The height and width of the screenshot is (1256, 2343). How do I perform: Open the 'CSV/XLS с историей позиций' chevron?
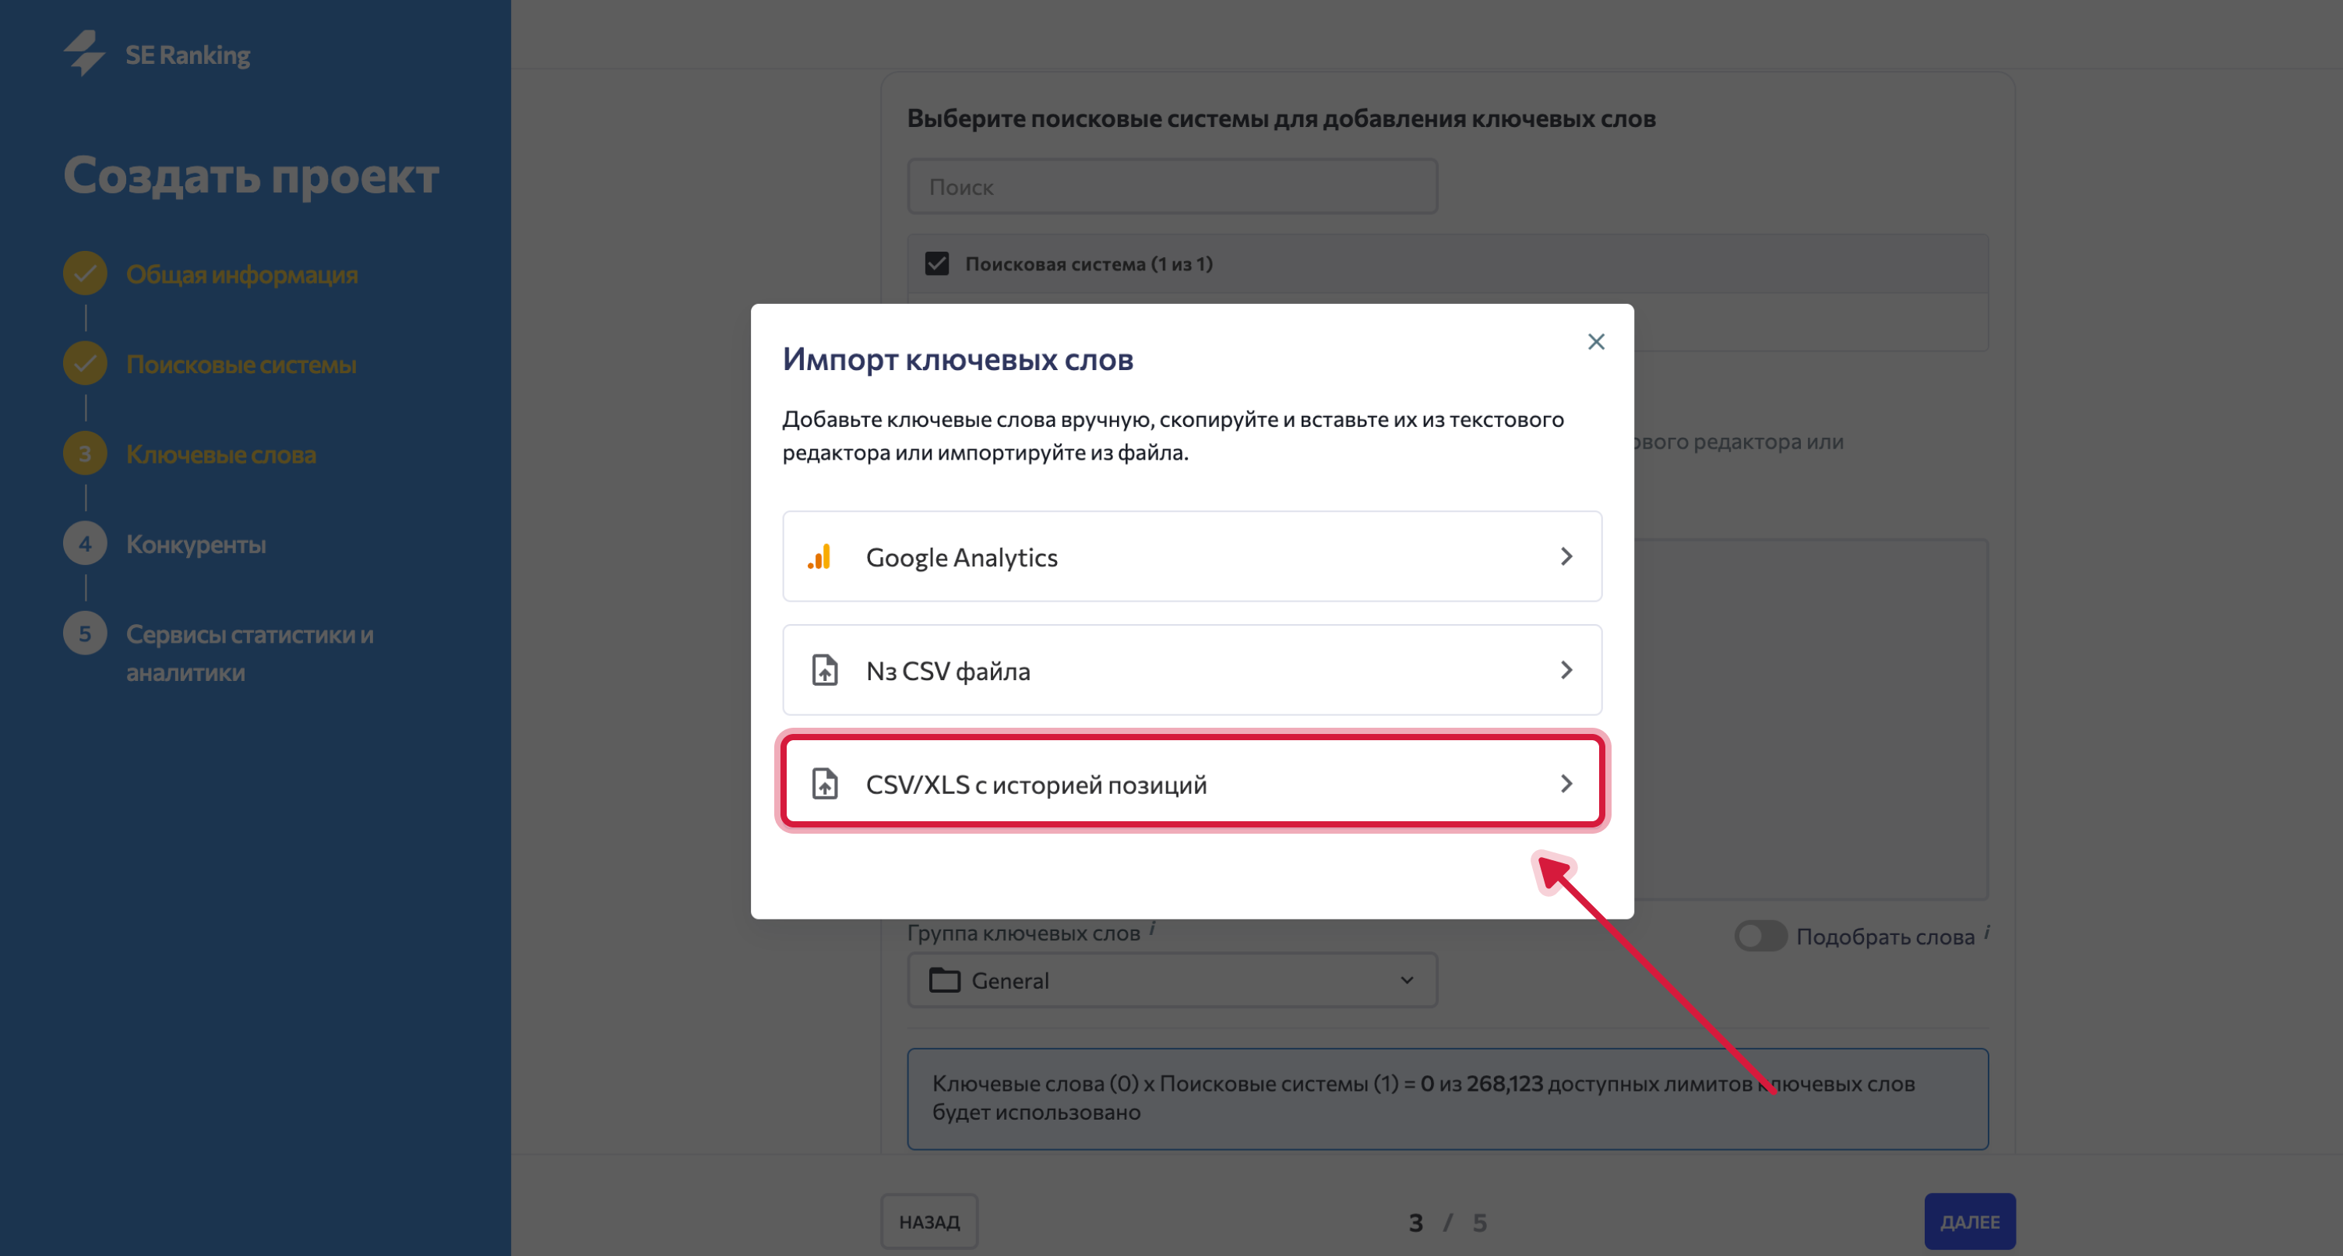[x=1566, y=784]
